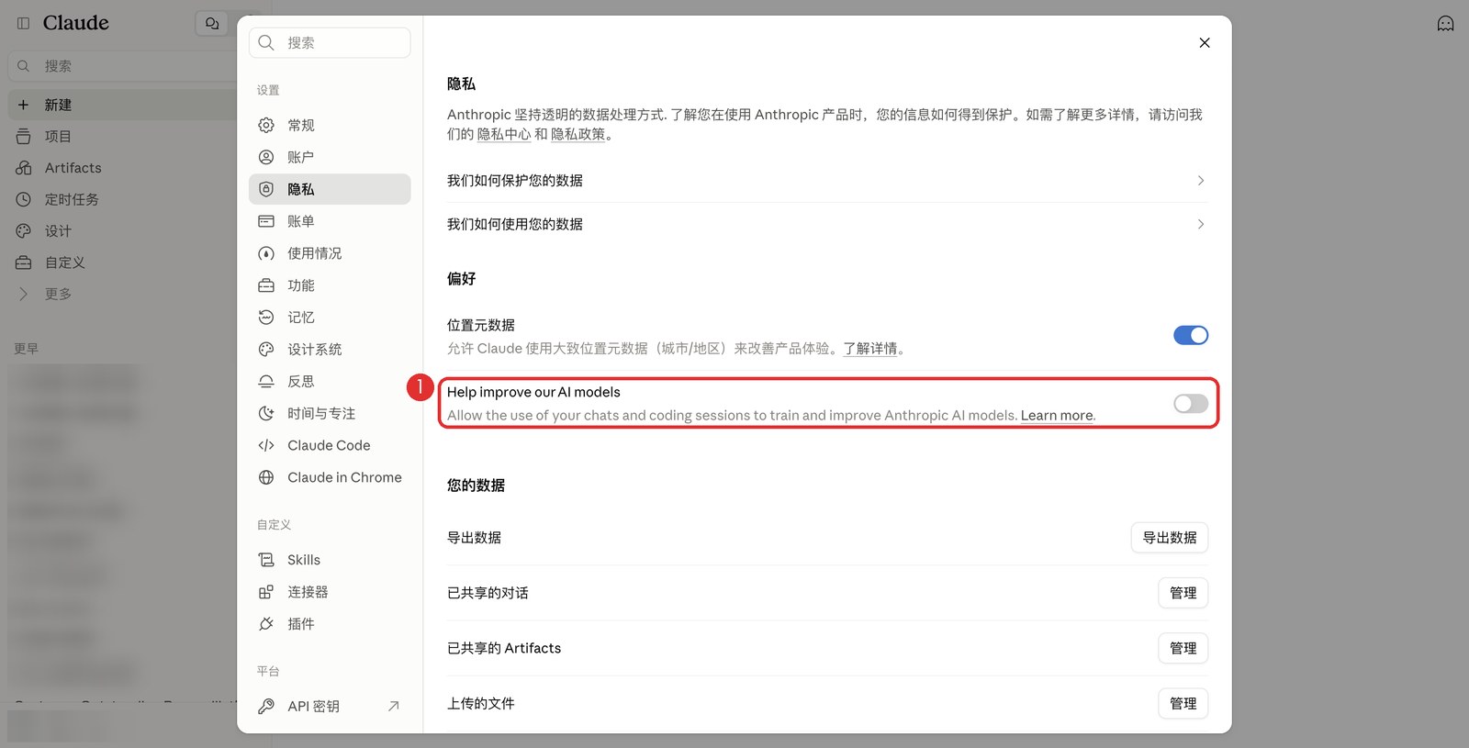Viewport: 1469px width, 748px height.
Task: Toggle the main sidebar panel icon
Action: [x=24, y=23]
